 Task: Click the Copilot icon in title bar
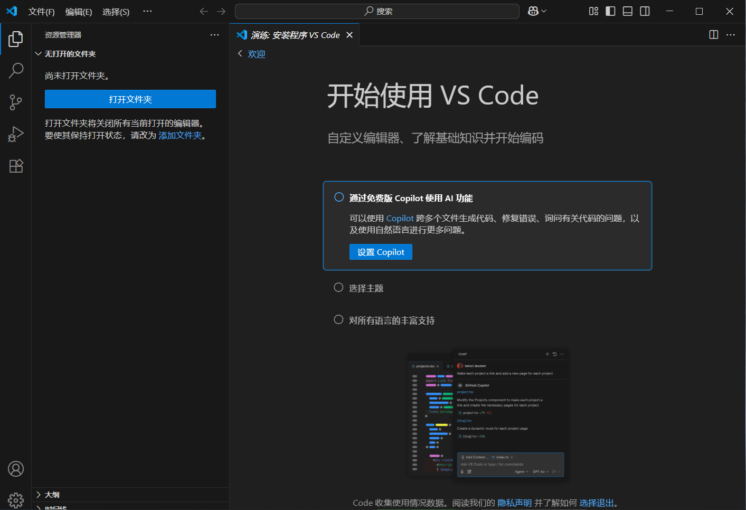coord(534,11)
